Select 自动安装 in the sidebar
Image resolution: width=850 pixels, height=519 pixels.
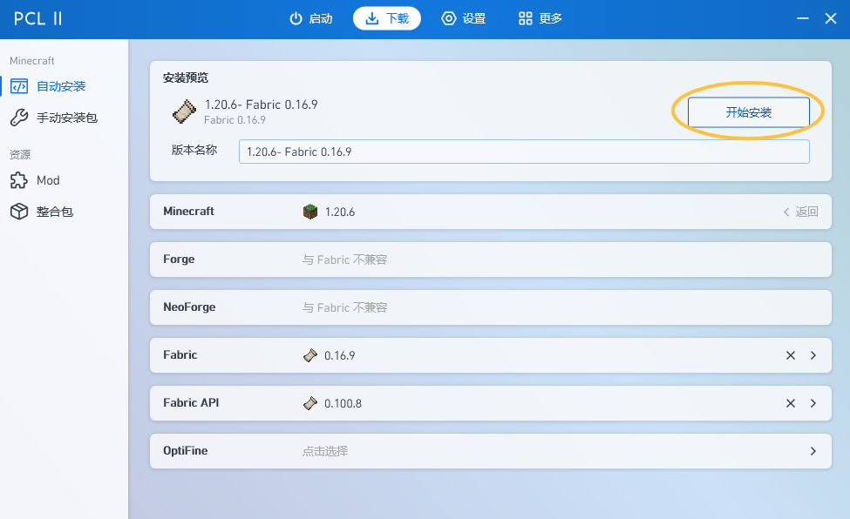[64, 87]
